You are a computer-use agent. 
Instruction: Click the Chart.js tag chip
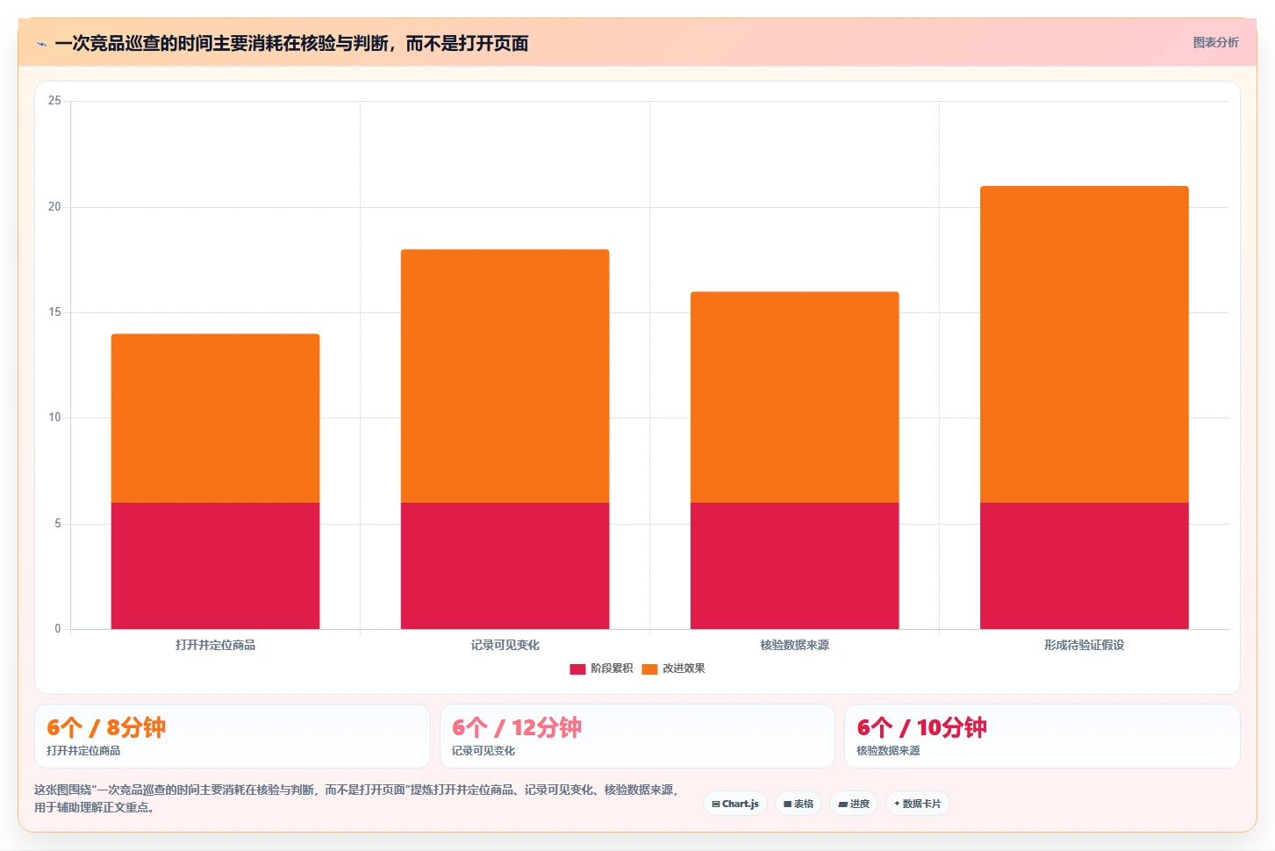[735, 804]
